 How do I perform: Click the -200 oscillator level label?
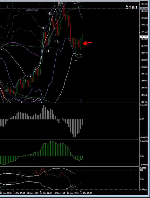[142, 189]
